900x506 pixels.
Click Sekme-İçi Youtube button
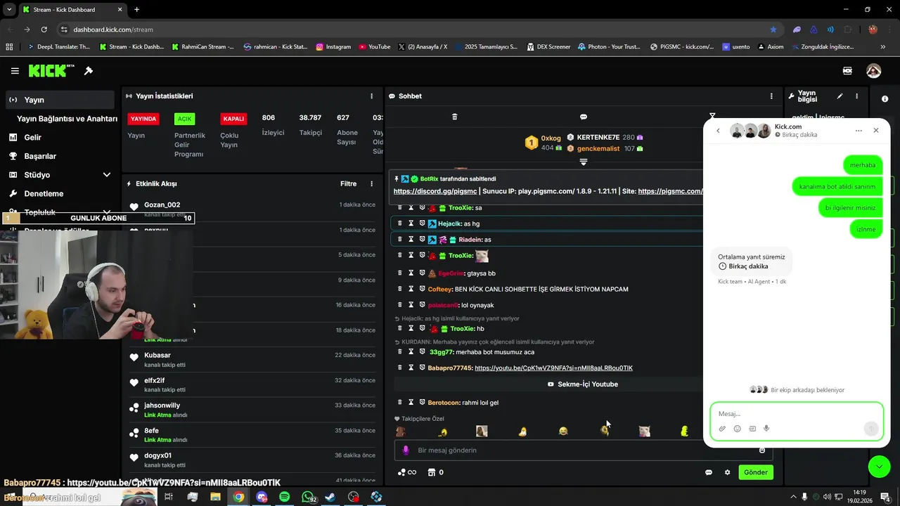pyautogui.click(x=582, y=384)
